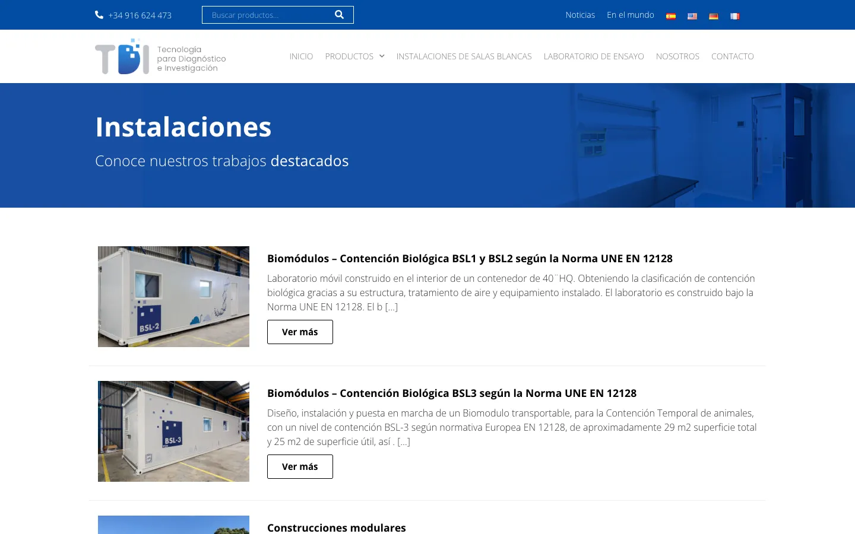Open Laboratorio de Ensayo page
This screenshot has width=855, height=534.
click(x=594, y=56)
